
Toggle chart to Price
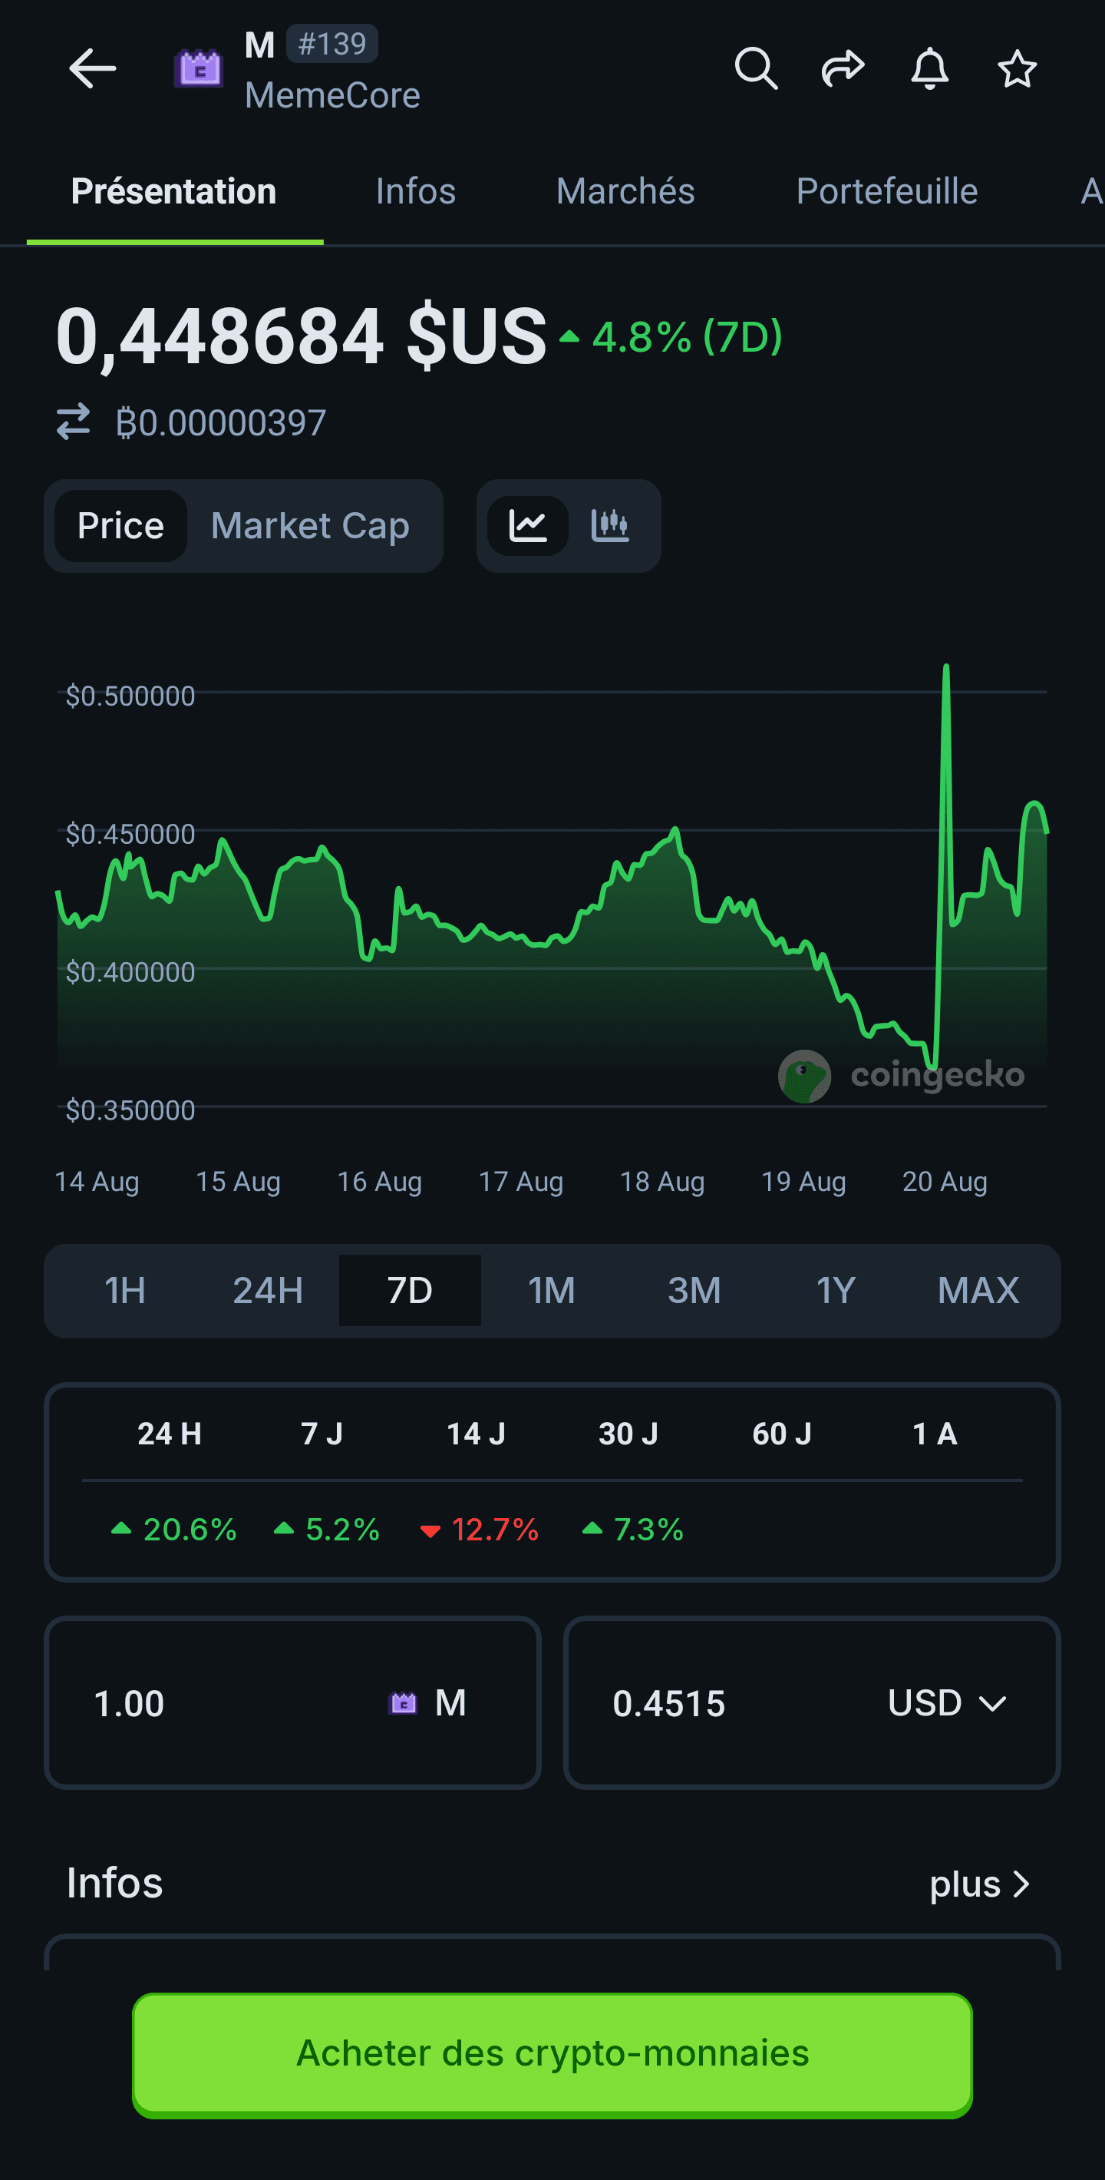tap(121, 525)
